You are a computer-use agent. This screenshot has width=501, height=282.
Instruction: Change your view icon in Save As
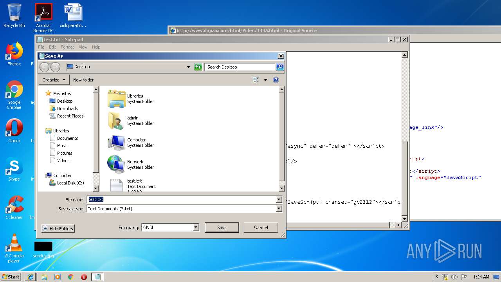[256, 80]
